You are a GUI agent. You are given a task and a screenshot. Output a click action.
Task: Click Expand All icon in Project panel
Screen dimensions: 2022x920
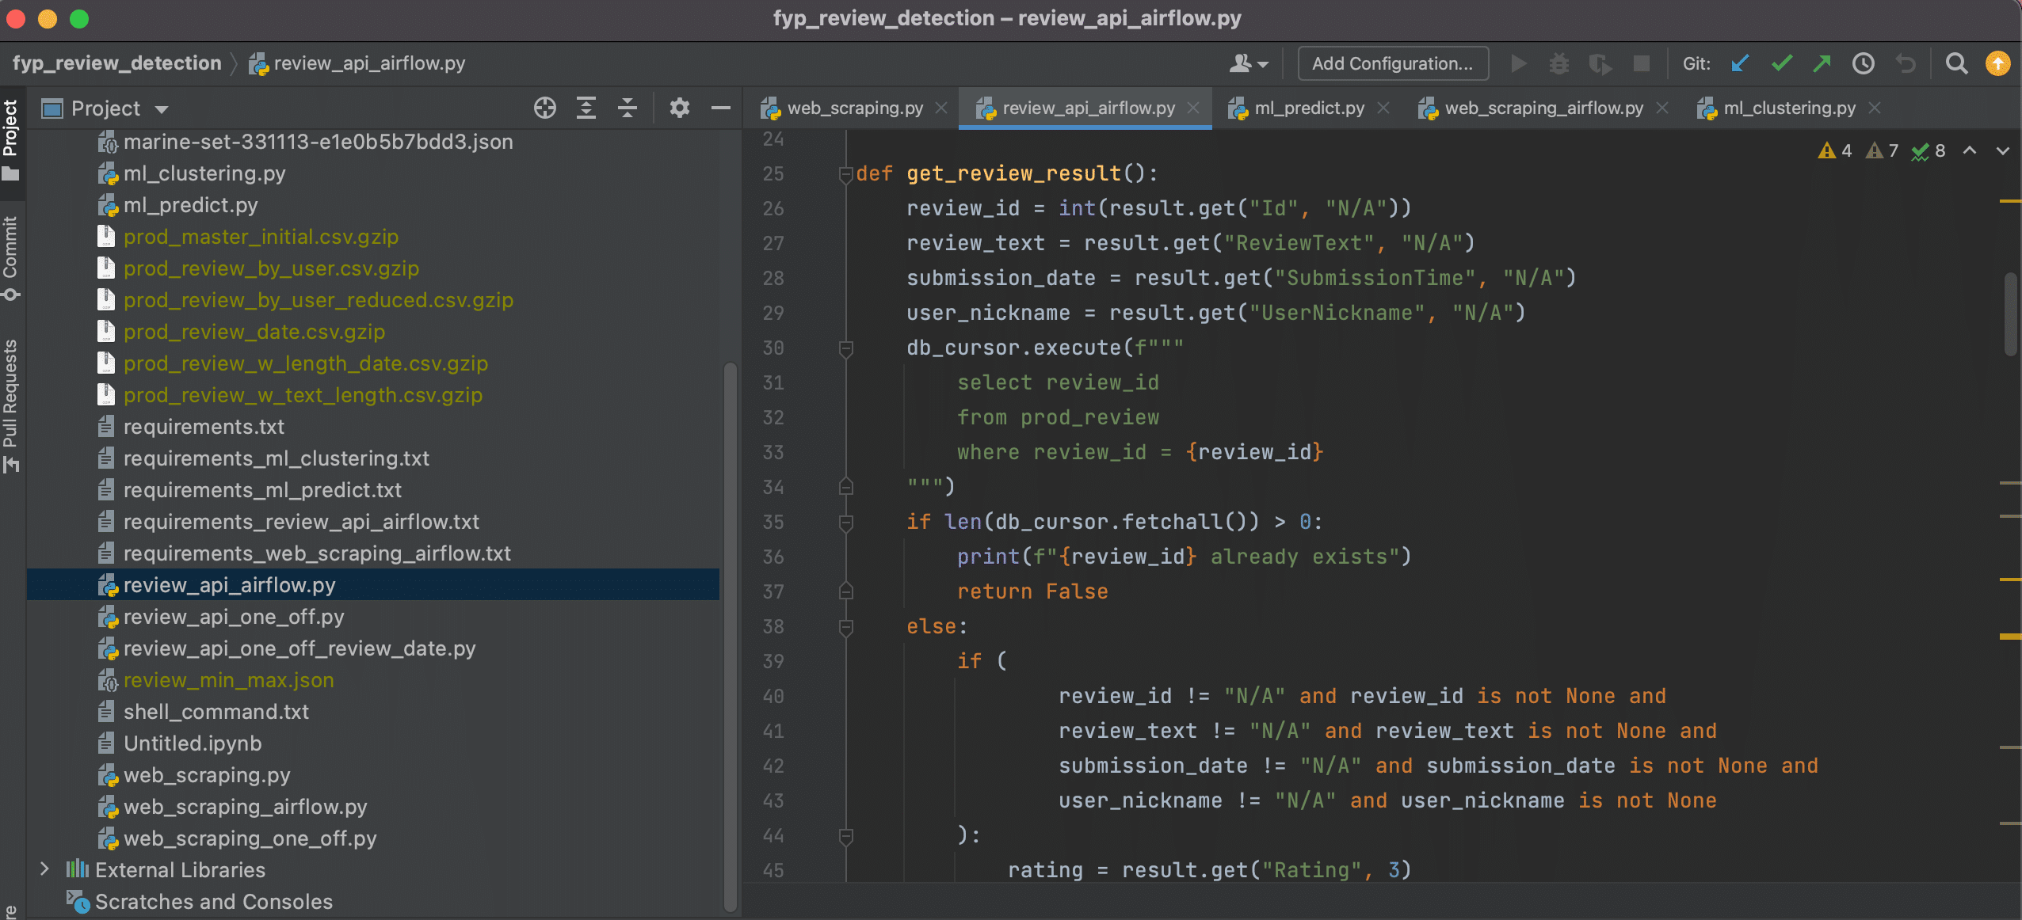[586, 108]
